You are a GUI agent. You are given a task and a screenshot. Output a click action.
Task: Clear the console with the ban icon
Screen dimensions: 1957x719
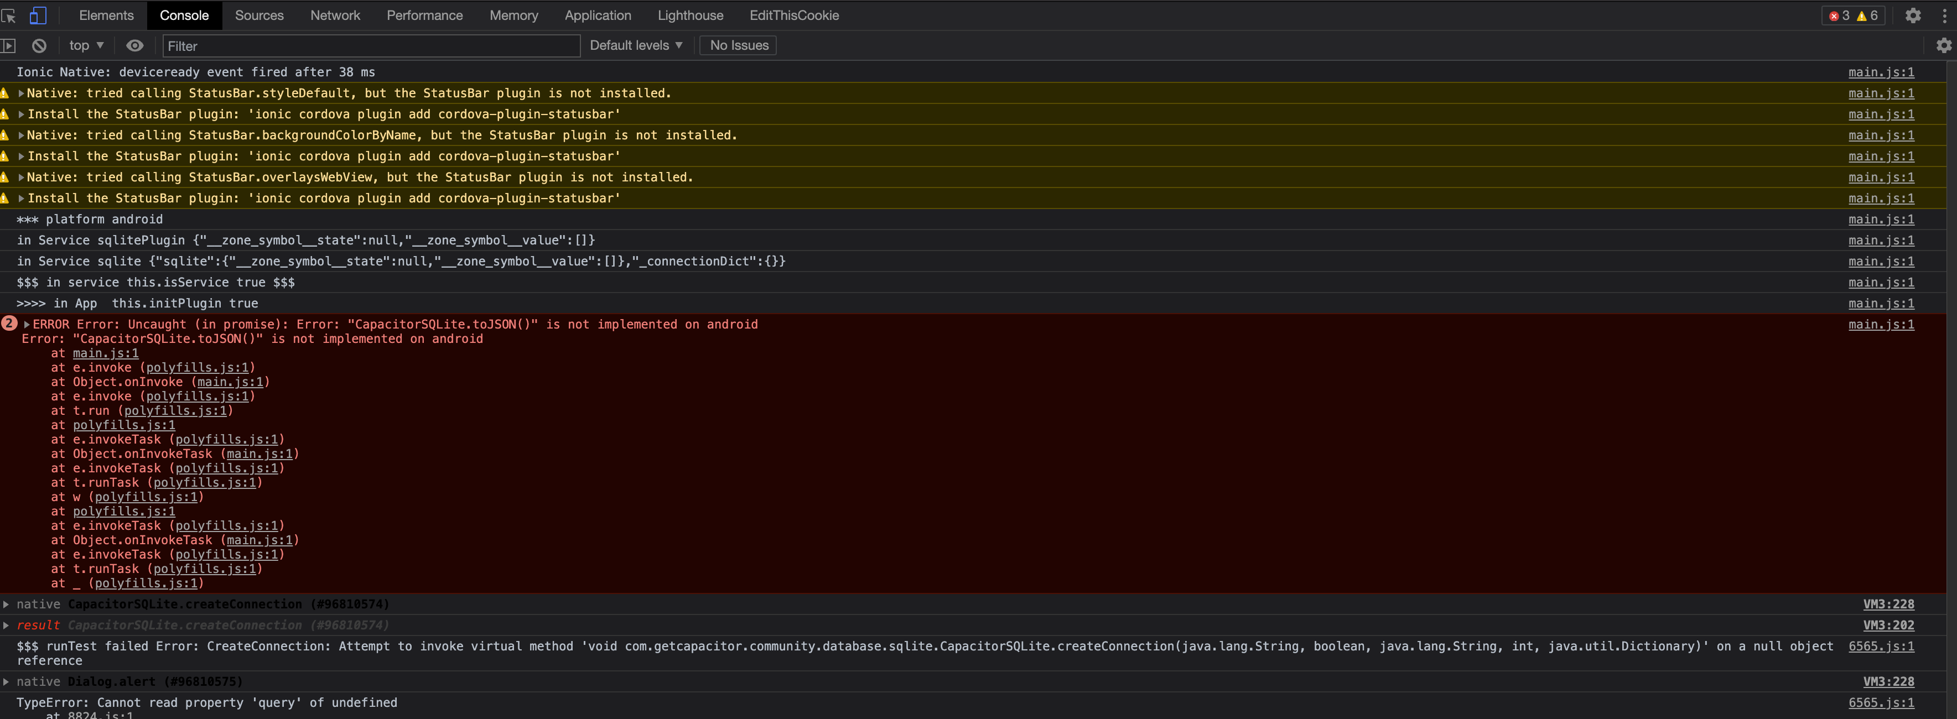(39, 45)
